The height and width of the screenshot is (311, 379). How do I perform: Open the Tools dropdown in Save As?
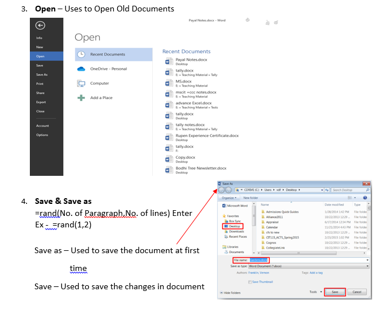pyautogui.click(x=316, y=292)
